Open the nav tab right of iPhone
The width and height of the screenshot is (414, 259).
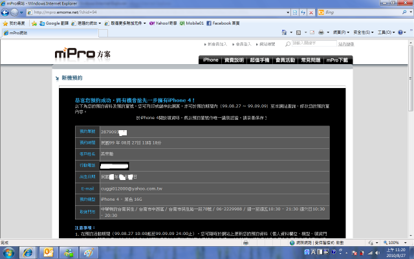[x=234, y=60]
